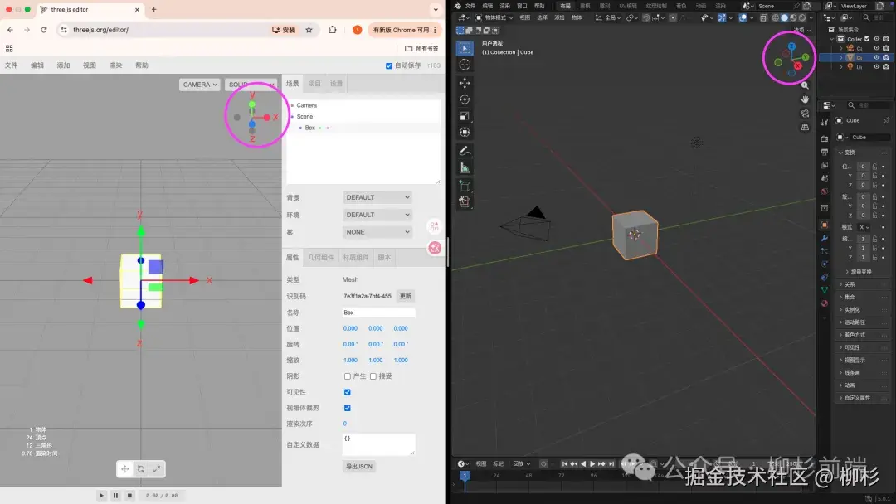Toggle the 可见性 visibility checkbox
The width and height of the screenshot is (896, 504).
(348, 392)
